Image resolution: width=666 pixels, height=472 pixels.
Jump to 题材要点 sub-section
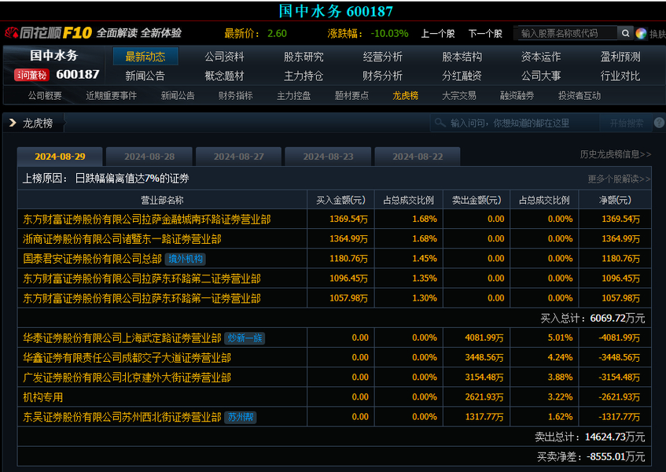pyautogui.click(x=351, y=96)
